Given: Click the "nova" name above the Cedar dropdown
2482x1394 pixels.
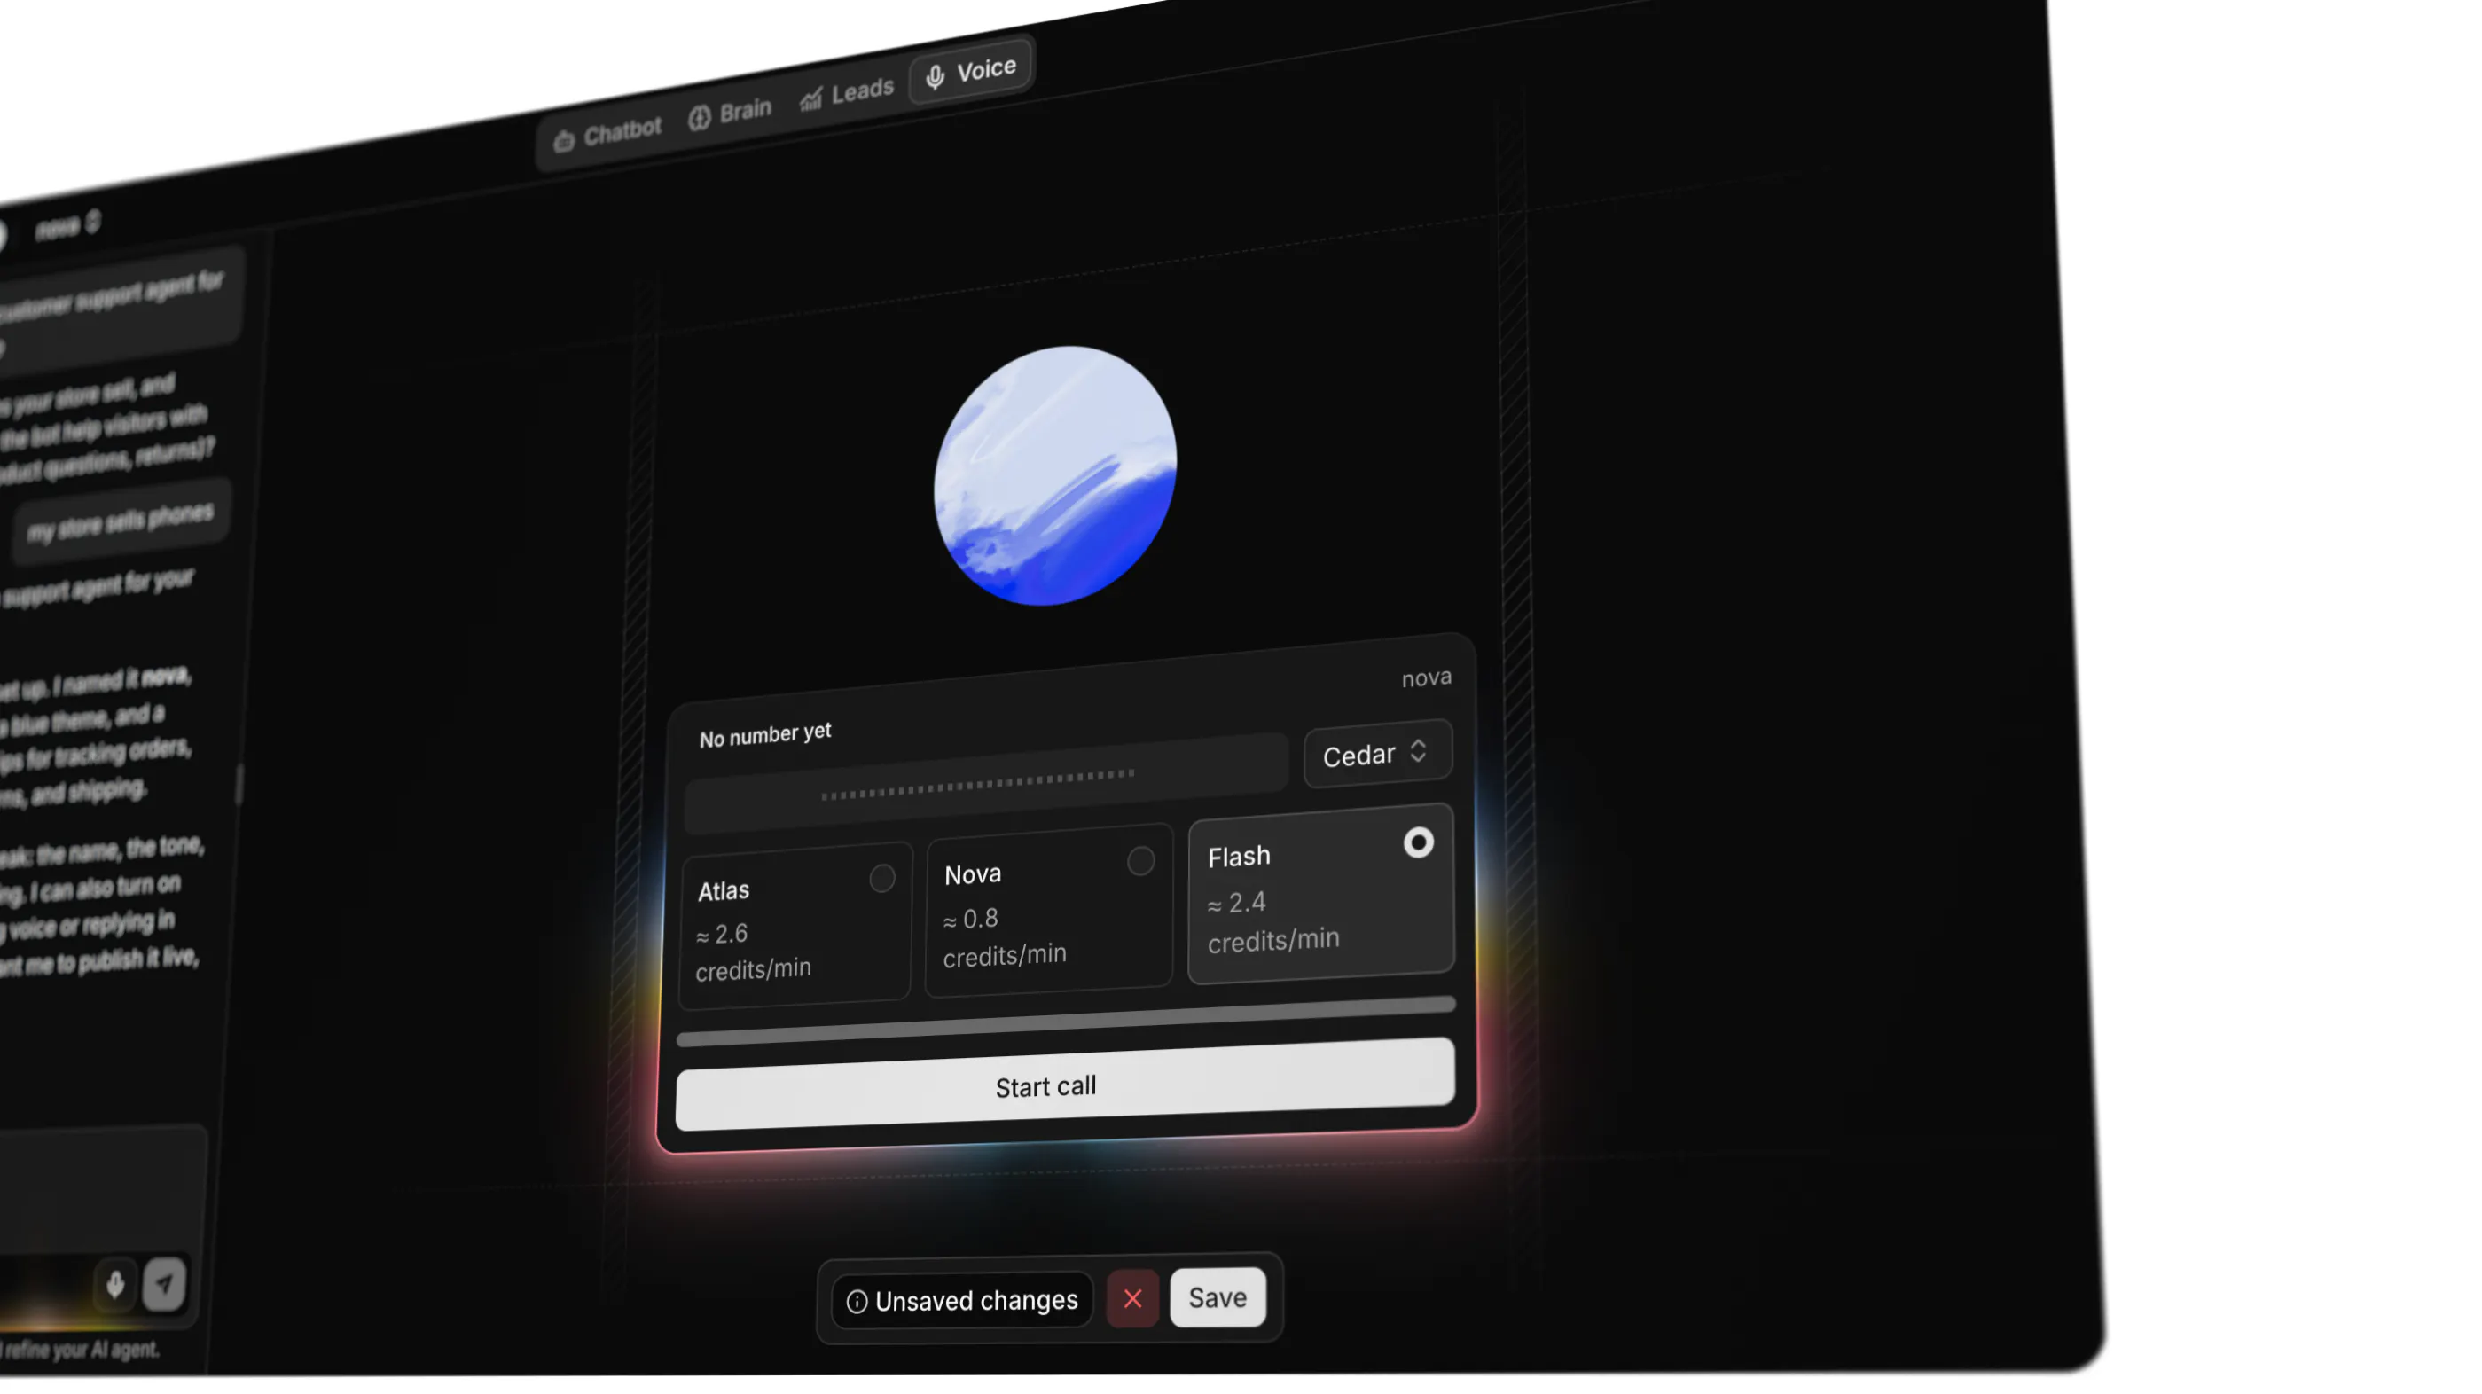Looking at the screenshot, I should click(x=1426, y=678).
